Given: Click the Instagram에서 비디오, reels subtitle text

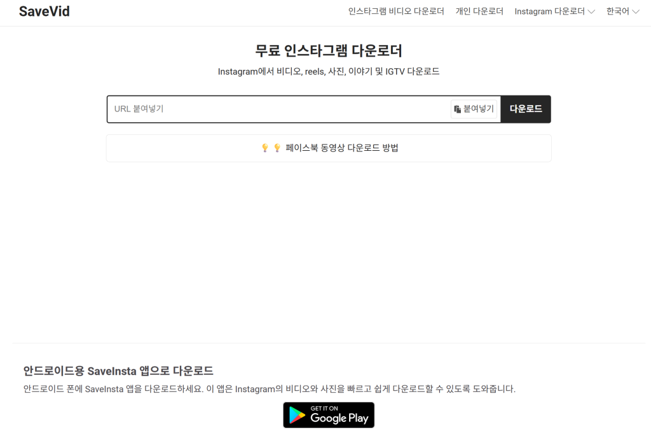Looking at the screenshot, I should [329, 71].
